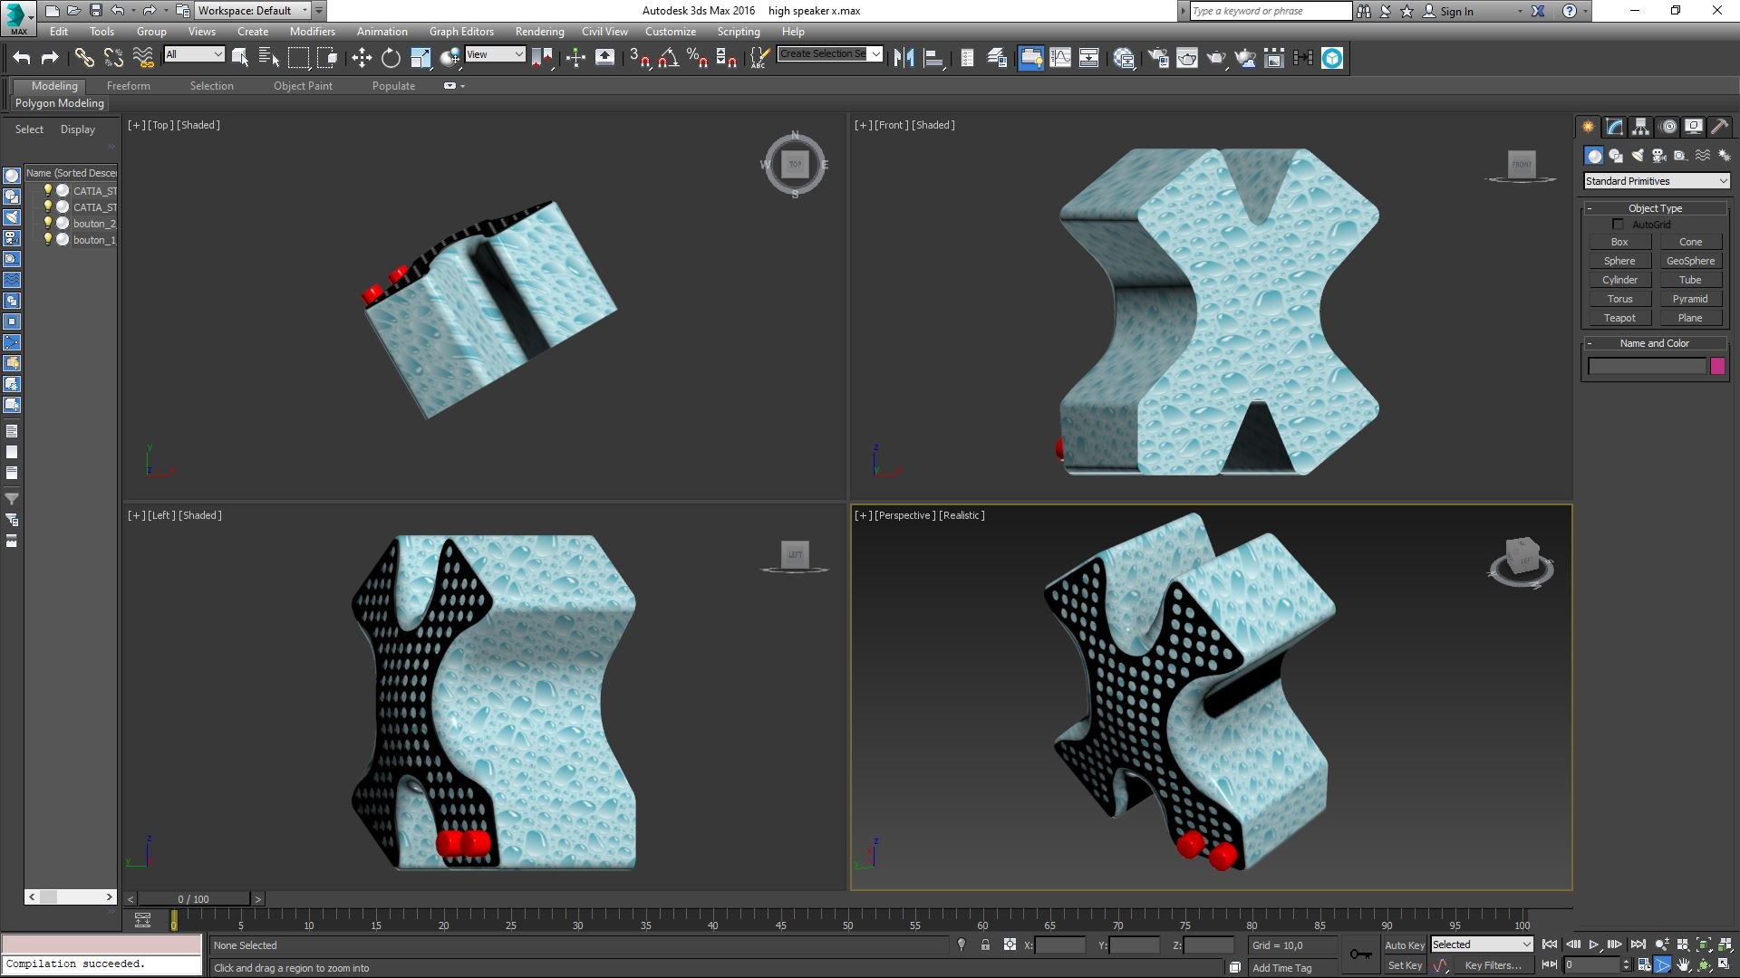Expand the Workspace: Default dropdown
1740x978 pixels.
coord(305,11)
